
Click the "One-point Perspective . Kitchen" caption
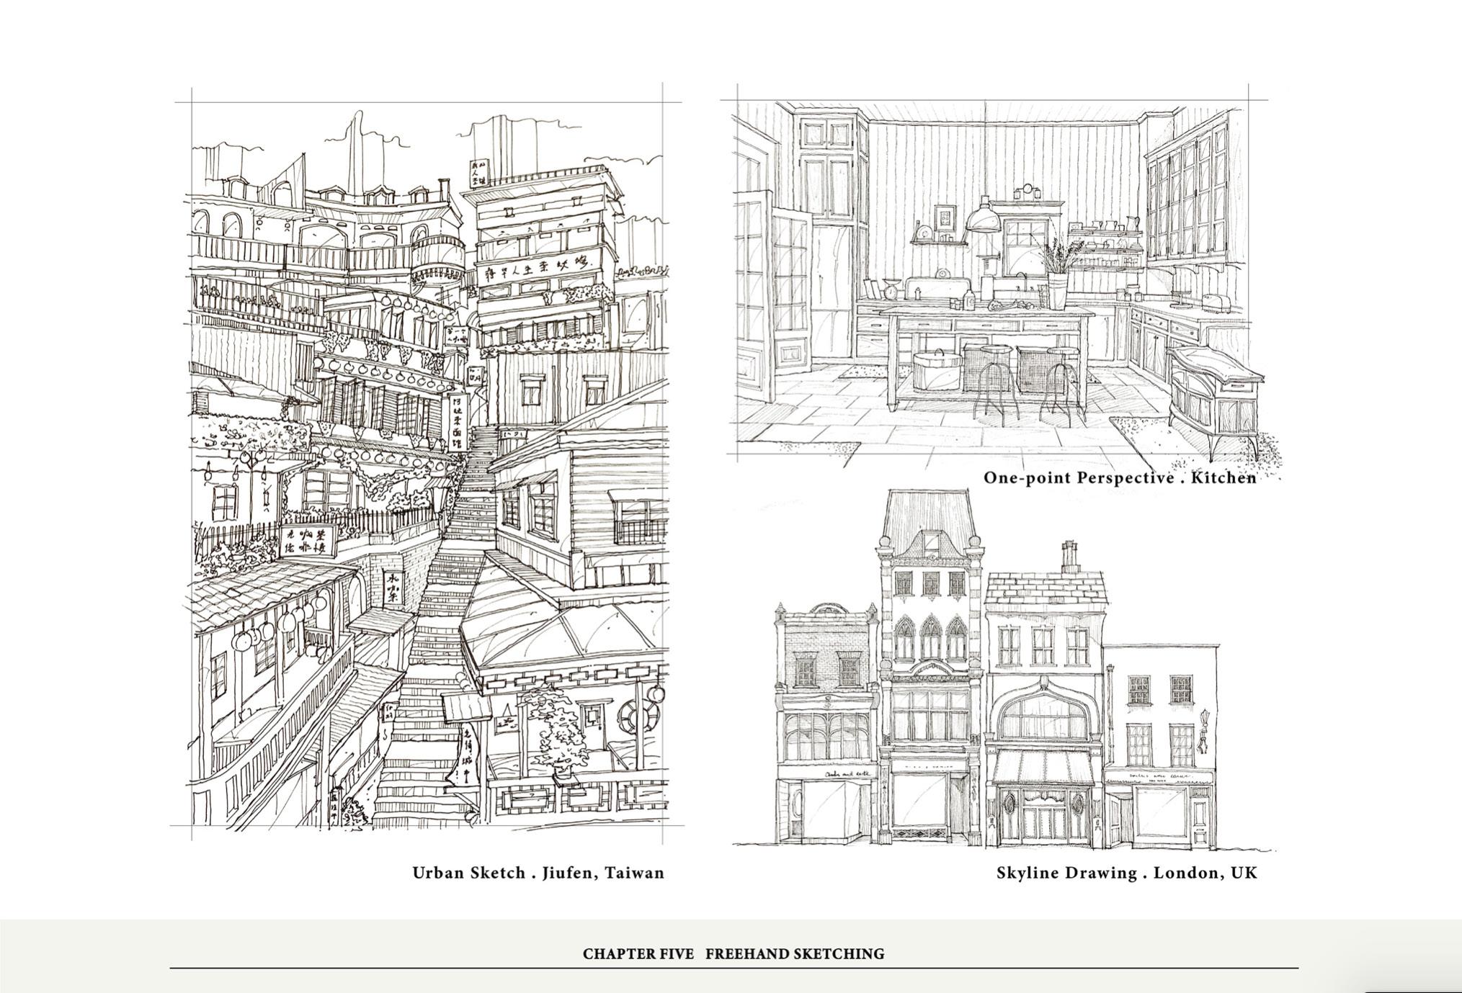click(1119, 477)
